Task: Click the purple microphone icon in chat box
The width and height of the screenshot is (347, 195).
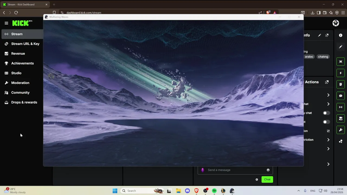Action: tap(203, 170)
